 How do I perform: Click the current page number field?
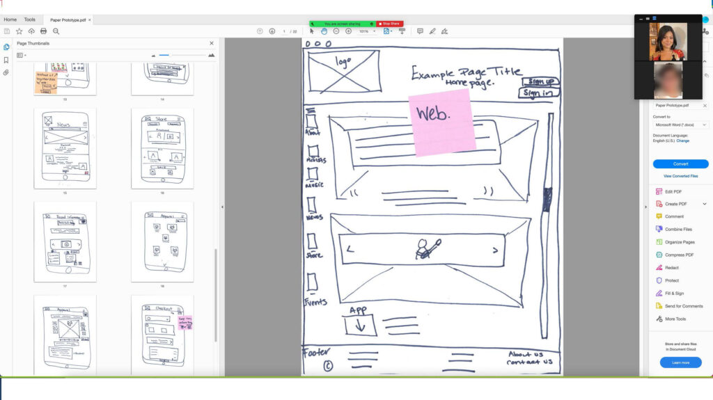click(284, 31)
